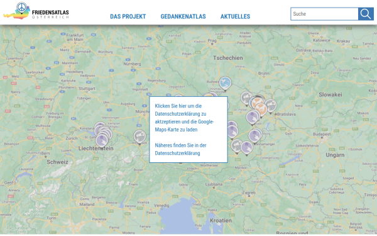The height and width of the screenshot is (236, 377).
Task: Click the Stuttgart city label
Action: click(87, 89)
